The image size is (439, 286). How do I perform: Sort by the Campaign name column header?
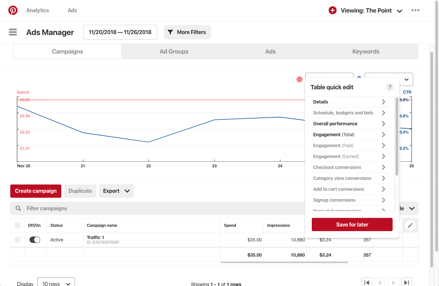click(102, 225)
